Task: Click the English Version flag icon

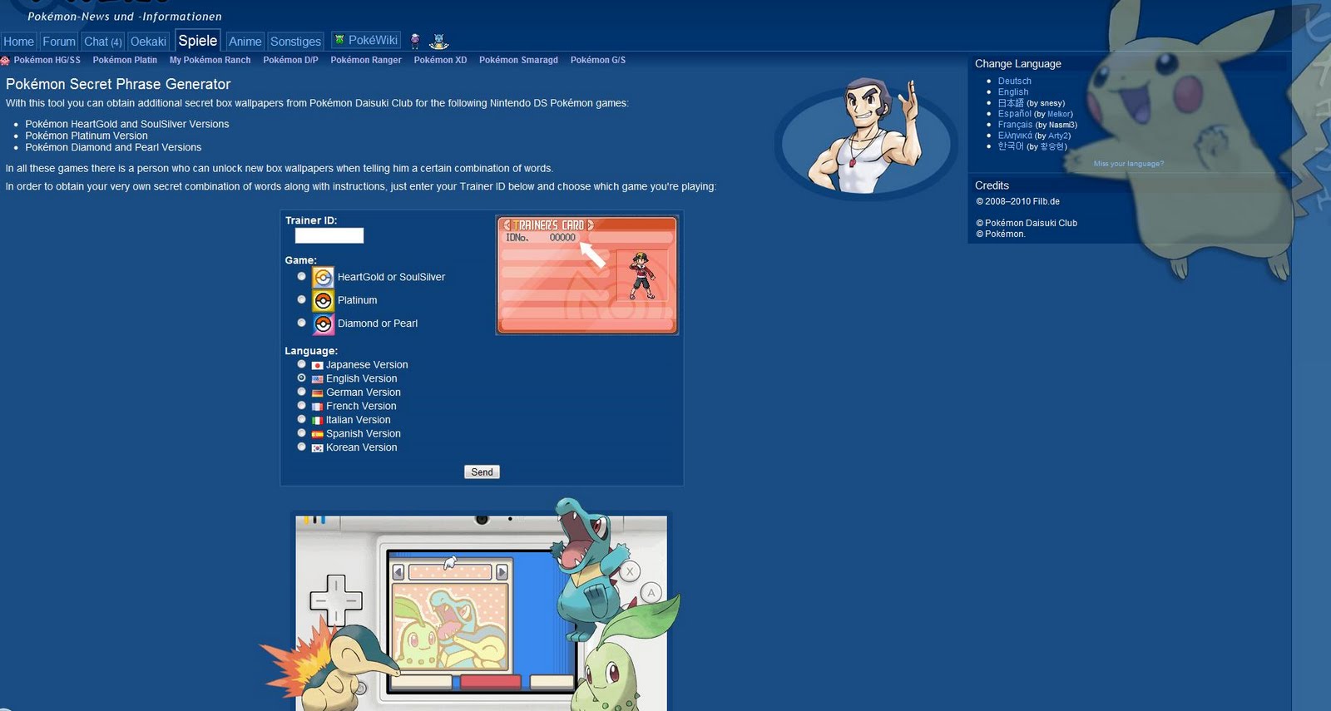Action: [x=317, y=379]
